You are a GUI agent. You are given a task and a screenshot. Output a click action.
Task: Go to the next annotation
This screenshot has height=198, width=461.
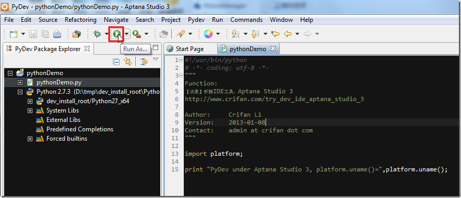[x=235, y=34]
